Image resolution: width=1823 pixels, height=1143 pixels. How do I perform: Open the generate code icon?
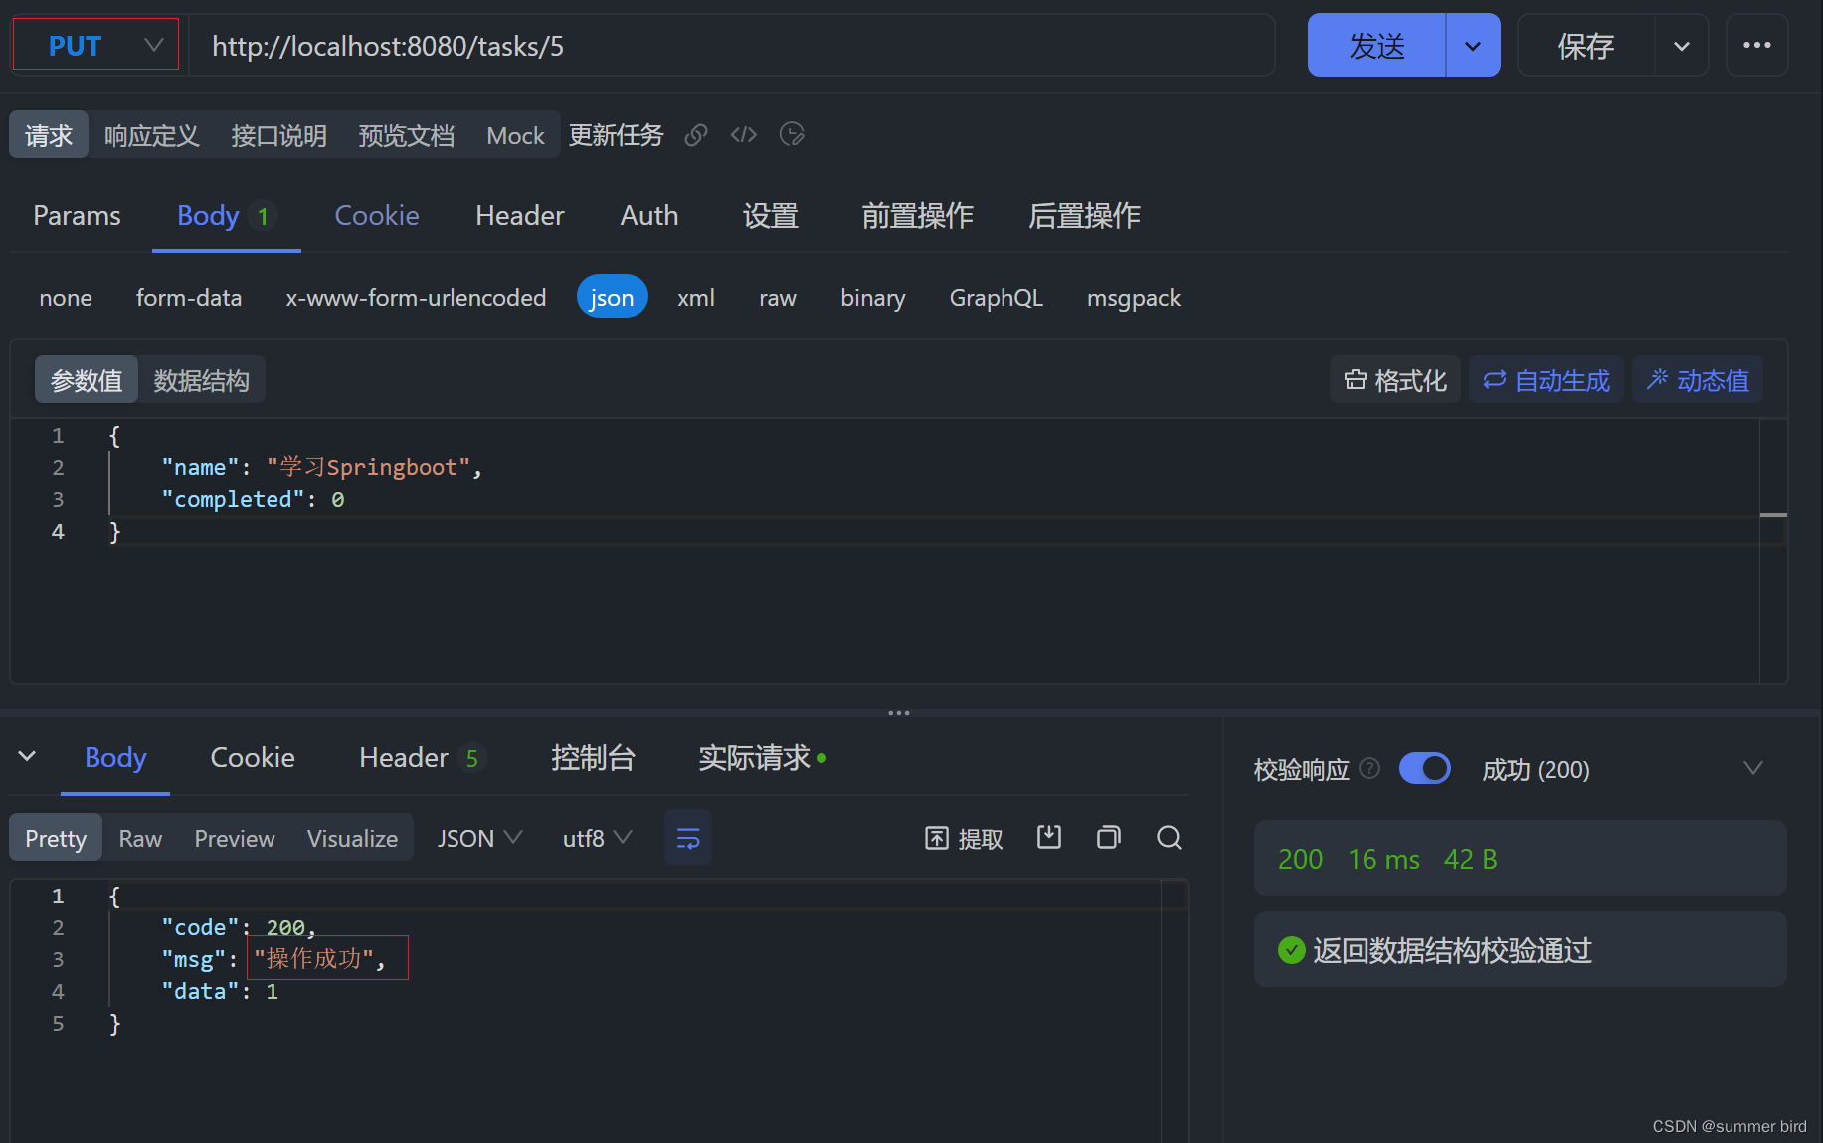click(x=744, y=135)
